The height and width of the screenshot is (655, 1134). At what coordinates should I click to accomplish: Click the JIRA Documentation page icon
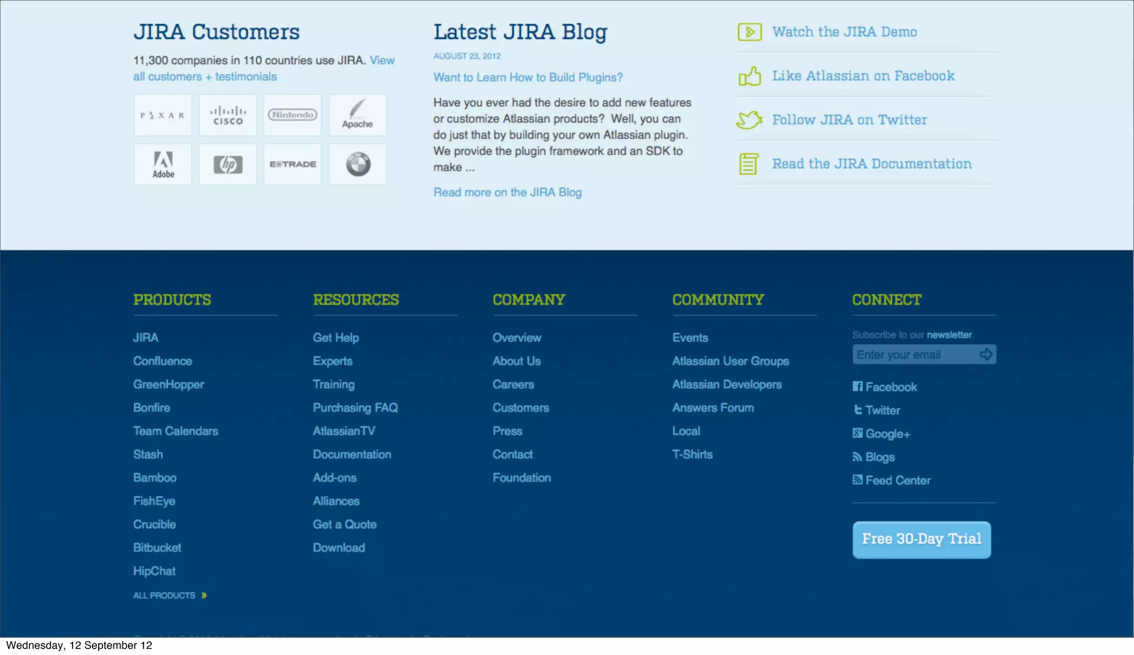tap(749, 164)
